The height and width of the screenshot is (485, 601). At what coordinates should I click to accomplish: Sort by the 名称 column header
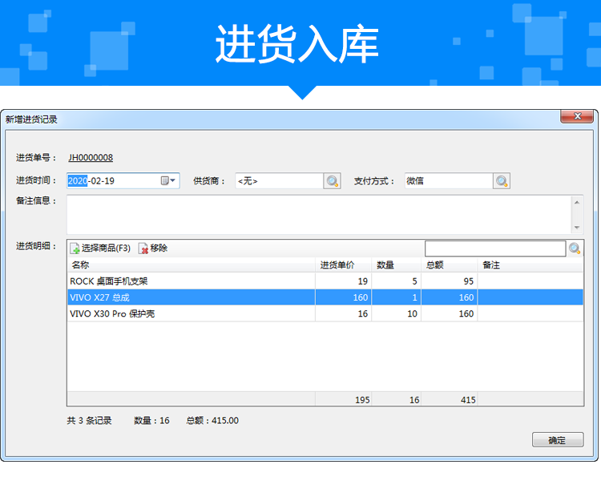point(191,265)
